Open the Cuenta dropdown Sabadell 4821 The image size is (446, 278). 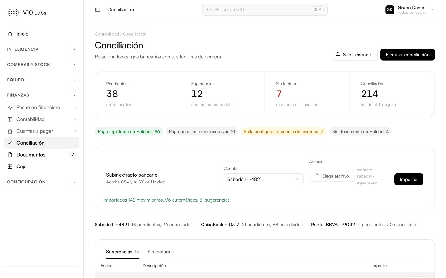click(x=263, y=179)
